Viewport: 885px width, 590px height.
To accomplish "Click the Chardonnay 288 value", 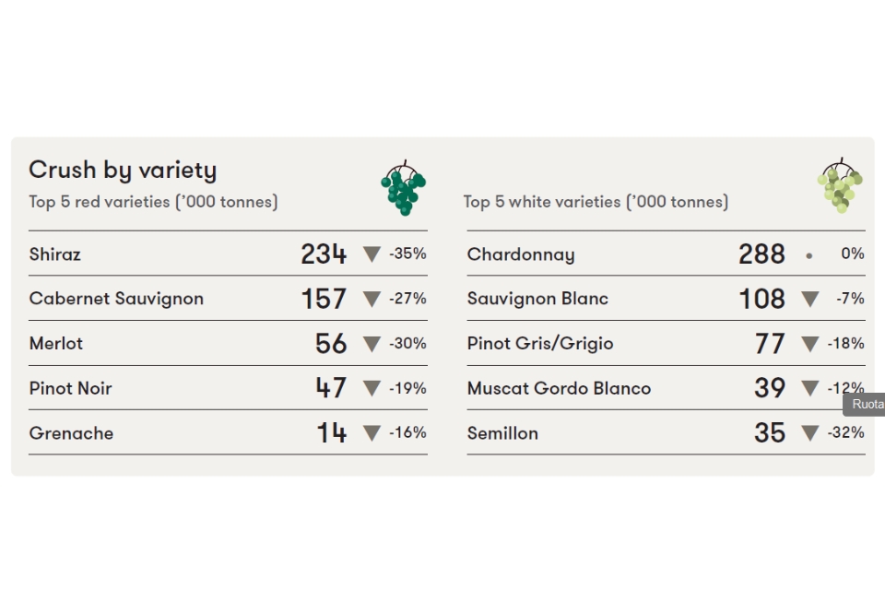I will (762, 254).
